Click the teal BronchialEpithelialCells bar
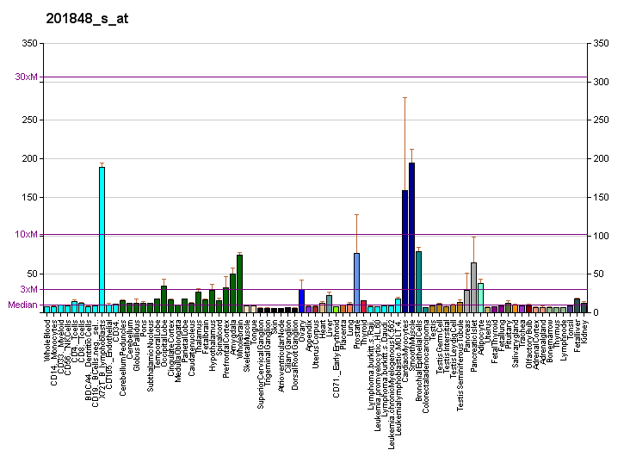This screenshot has height=456, width=630. click(x=418, y=281)
